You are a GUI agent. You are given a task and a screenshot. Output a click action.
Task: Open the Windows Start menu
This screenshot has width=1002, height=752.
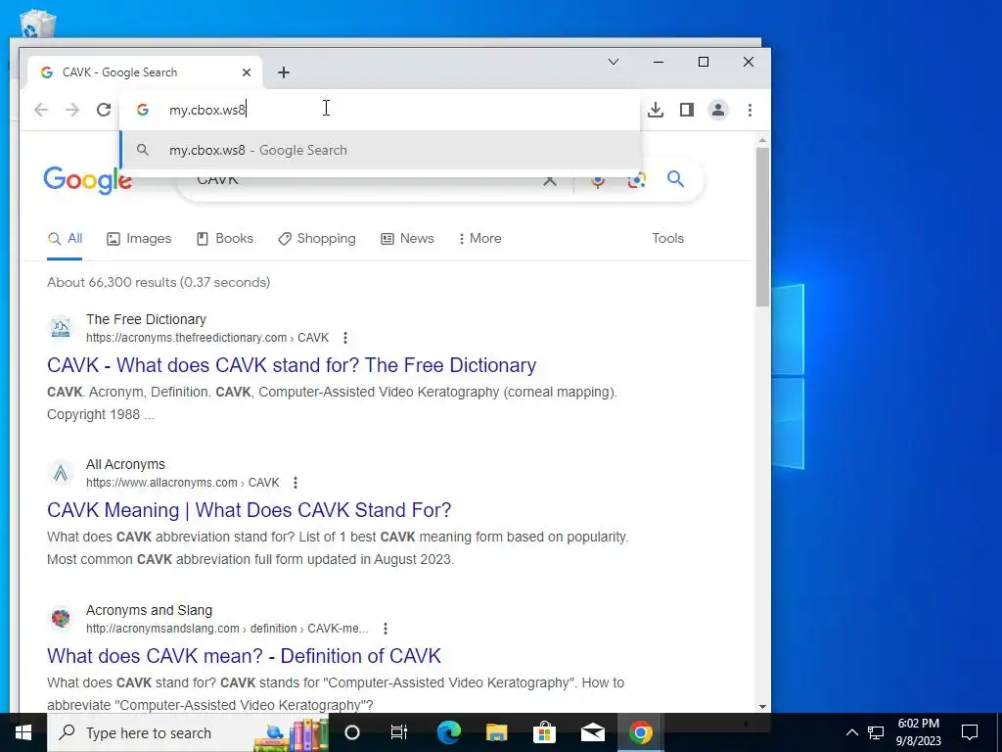tap(23, 732)
